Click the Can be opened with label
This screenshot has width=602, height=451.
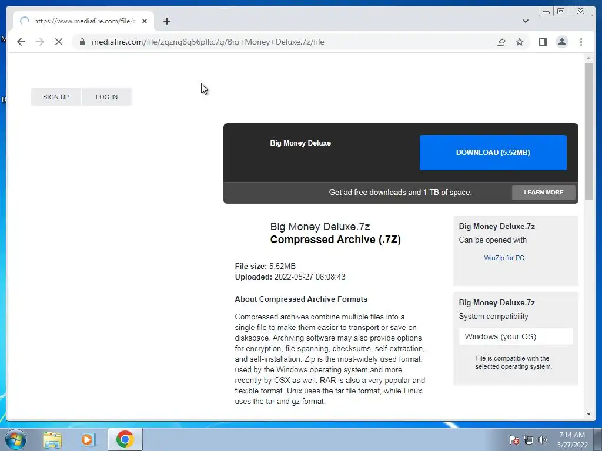pos(493,240)
